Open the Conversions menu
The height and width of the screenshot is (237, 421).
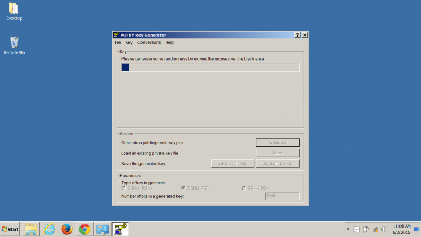click(x=149, y=42)
